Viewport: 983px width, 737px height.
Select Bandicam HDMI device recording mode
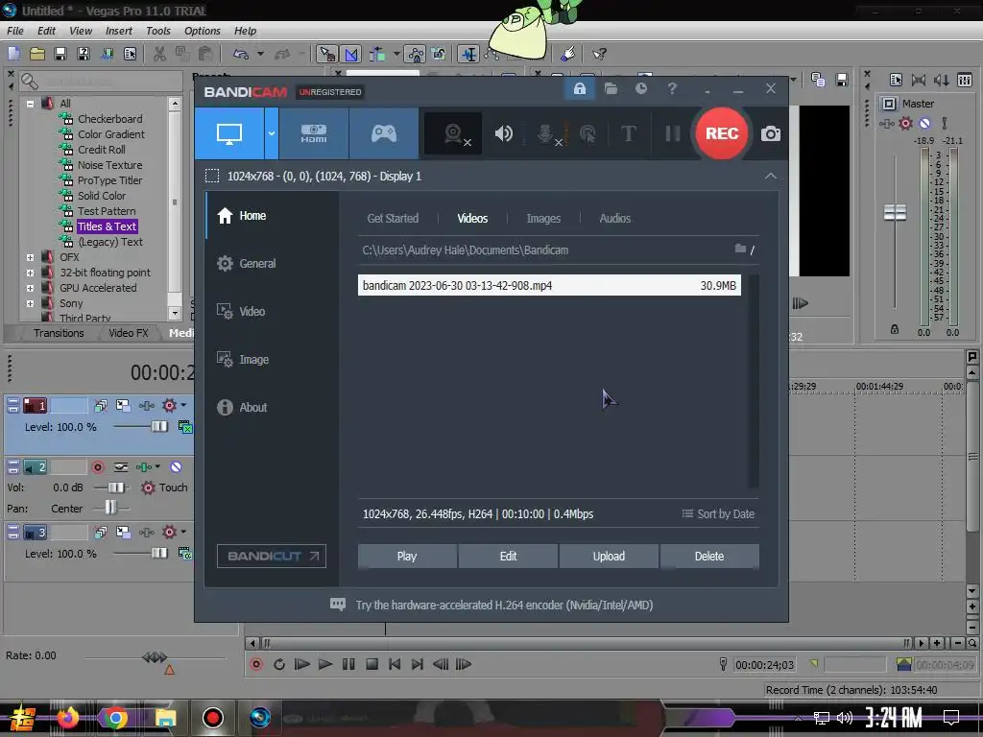pyautogui.click(x=314, y=132)
